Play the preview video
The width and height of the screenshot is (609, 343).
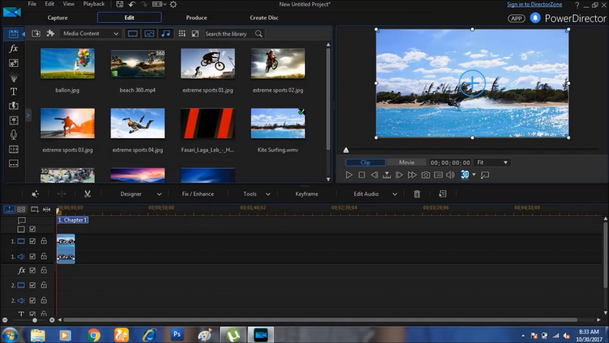tap(349, 175)
